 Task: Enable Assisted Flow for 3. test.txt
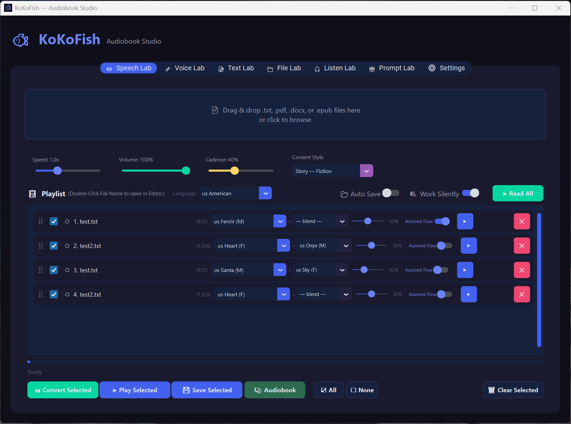[x=441, y=270]
